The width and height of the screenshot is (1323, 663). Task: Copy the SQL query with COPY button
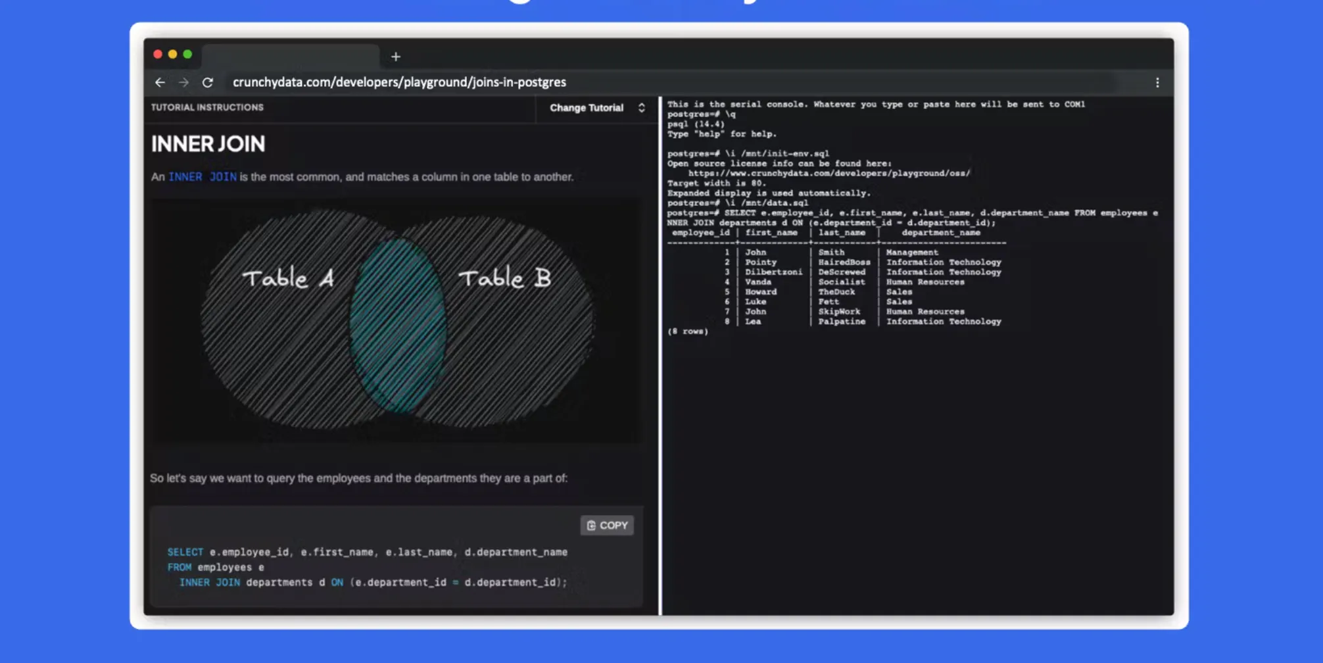pyautogui.click(x=607, y=526)
